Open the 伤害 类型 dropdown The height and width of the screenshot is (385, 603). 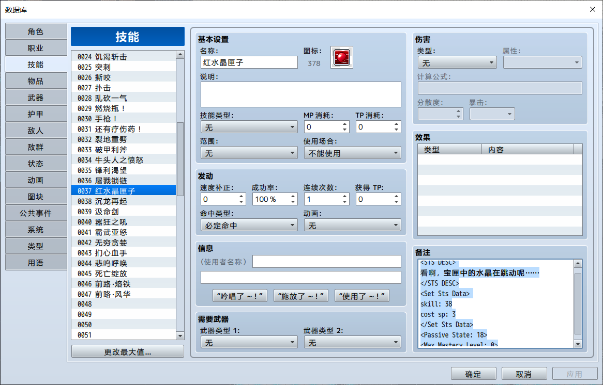coord(457,62)
